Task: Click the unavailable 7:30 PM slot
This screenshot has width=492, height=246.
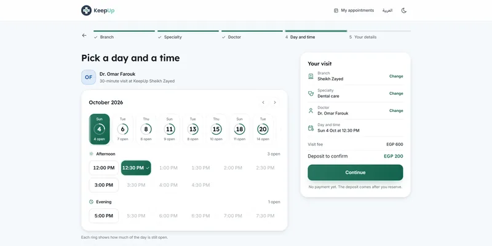Action: 265,216
